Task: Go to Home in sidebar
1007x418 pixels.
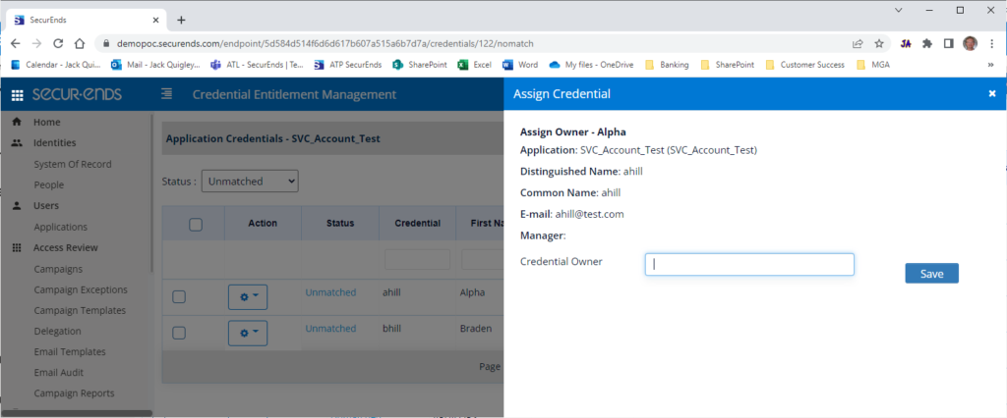Action: 47,122
